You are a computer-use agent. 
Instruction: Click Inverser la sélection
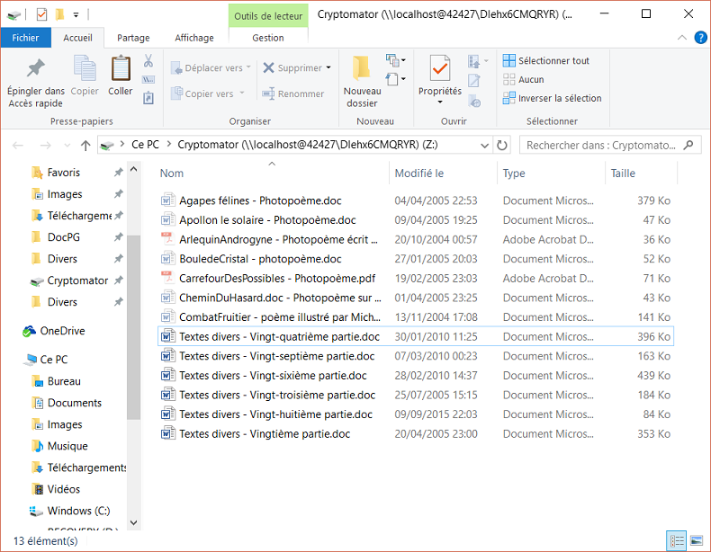click(559, 98)
